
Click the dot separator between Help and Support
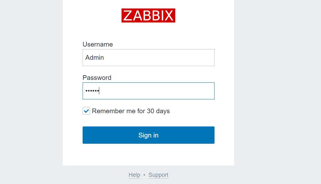click(x=144, y=175)
